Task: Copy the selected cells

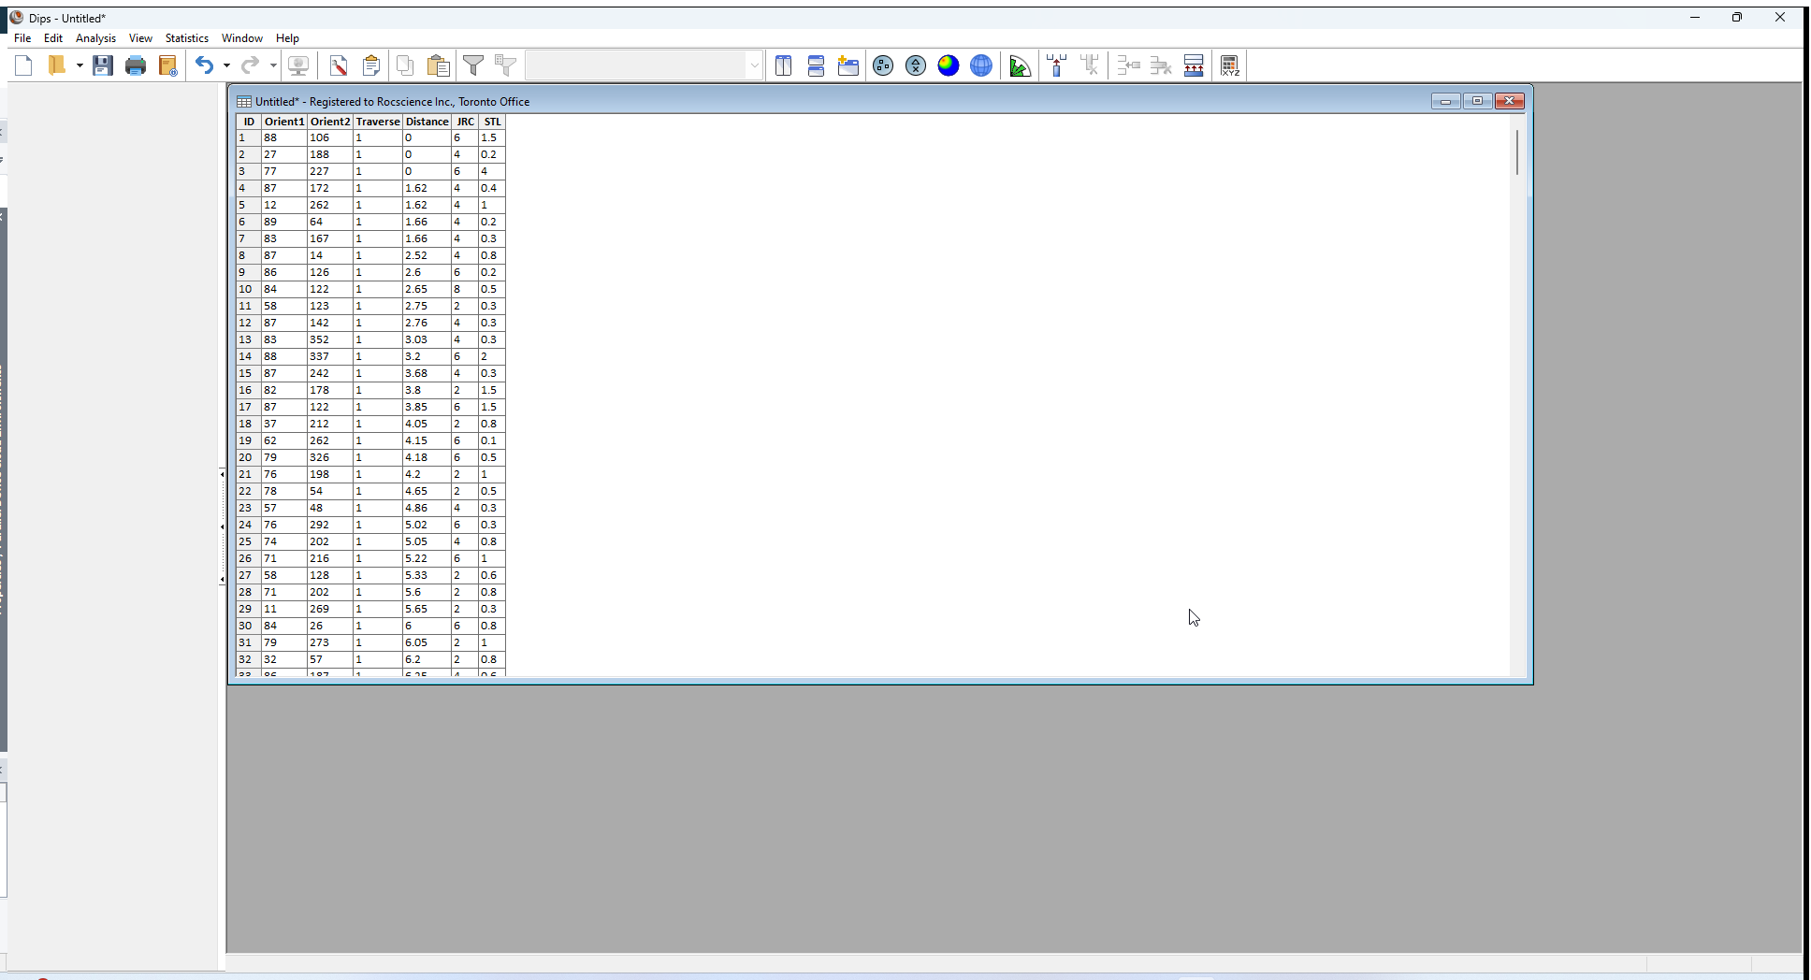Action: pyautogui.click(x=404, y=65)
